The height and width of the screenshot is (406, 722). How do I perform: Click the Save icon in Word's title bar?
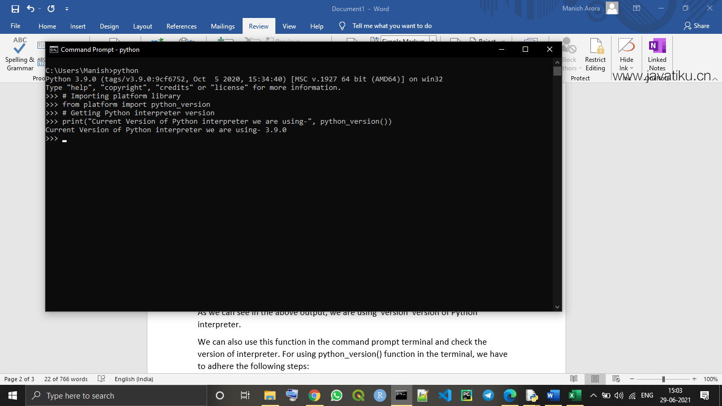tap(15, 9)
